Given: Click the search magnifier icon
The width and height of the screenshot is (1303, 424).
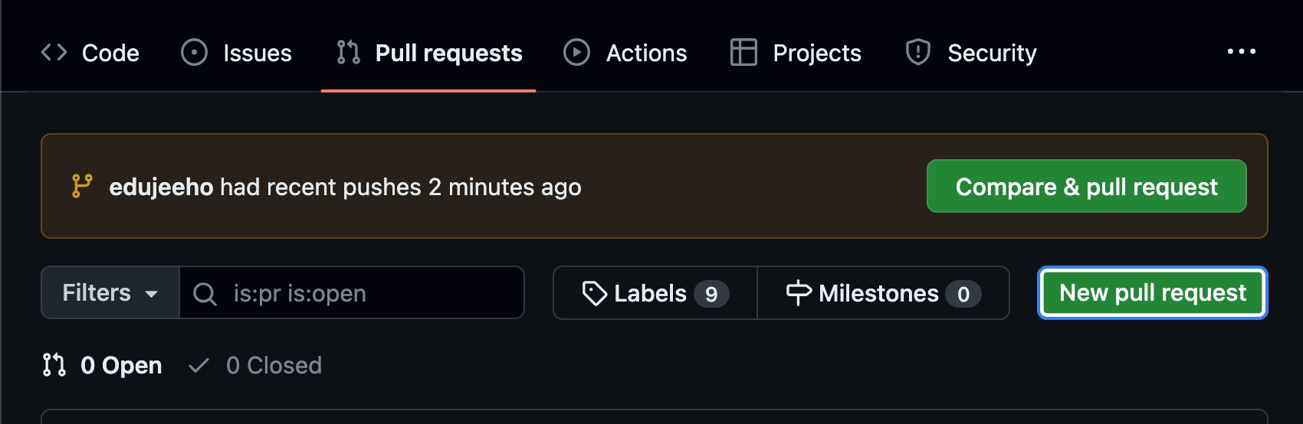Looking at the screenshot, I should pos(205,293).
